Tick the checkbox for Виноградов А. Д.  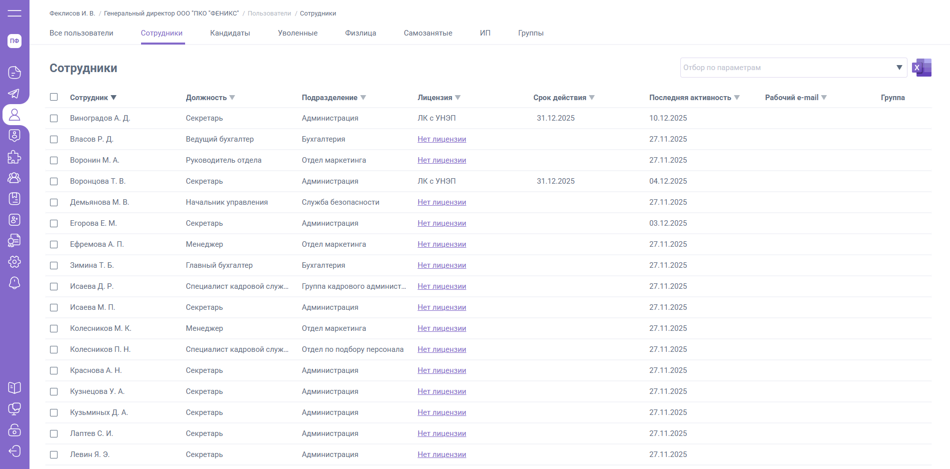pyautogui.click(x=54, y=118)
